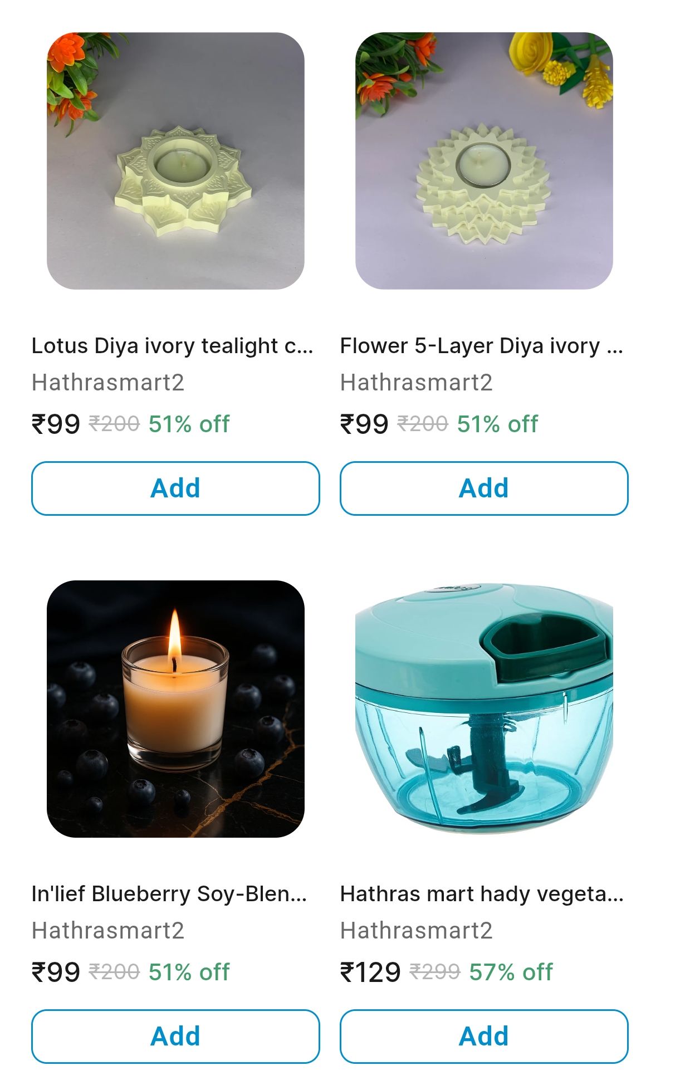Add the In'lief Blueberry candle to cart
690x1080 pixels.
(175, 1037)
